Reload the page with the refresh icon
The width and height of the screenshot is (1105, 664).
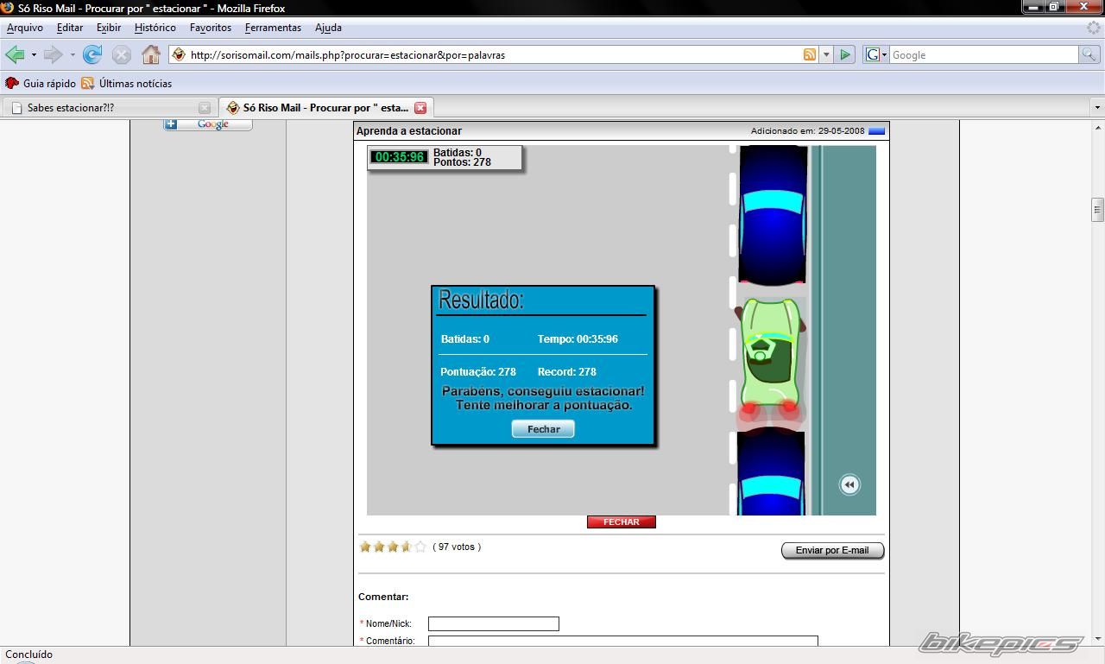tap(92, 55)
